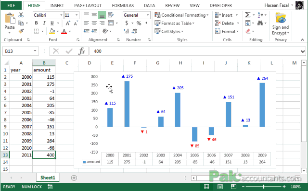Click the Fill down icon
The height and width of the screenshot is (191, 308).
click(248, 24)
